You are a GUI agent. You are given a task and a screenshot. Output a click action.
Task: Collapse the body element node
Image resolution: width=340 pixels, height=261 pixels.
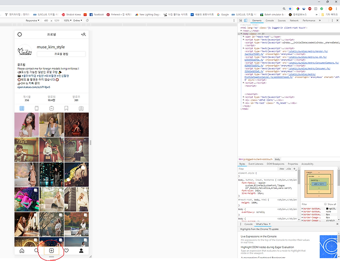(241, 34)
